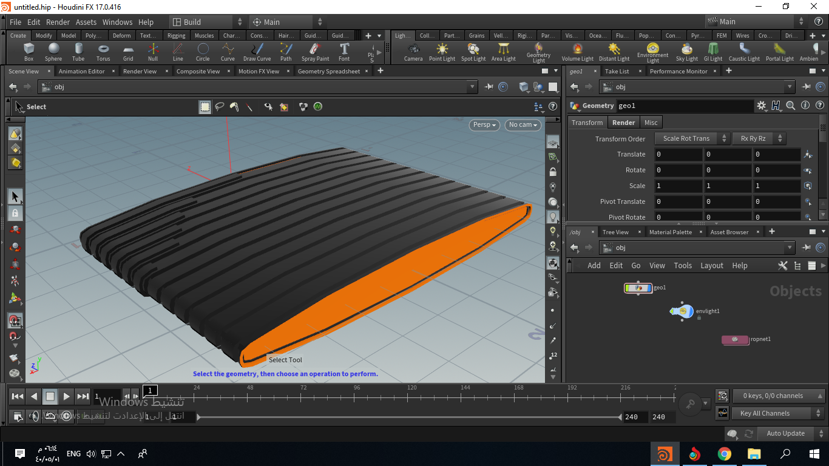Toggle pin on scene view pane
829x466 pixels.
[489, 87]
